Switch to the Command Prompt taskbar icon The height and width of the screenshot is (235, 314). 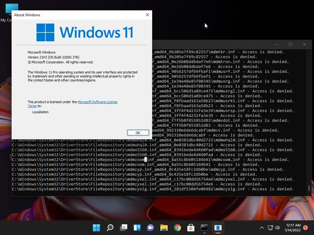[204, 228]
